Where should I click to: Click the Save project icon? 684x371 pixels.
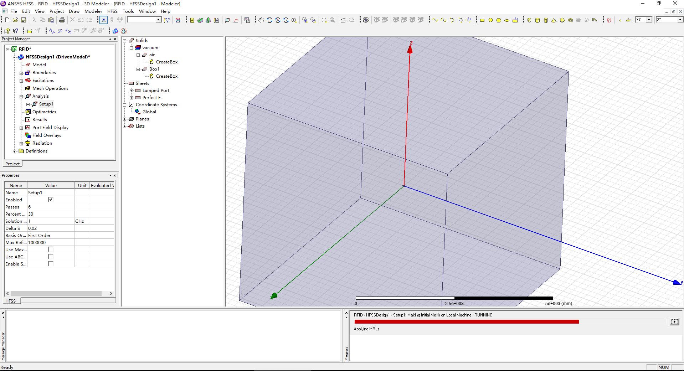(24, 20)
